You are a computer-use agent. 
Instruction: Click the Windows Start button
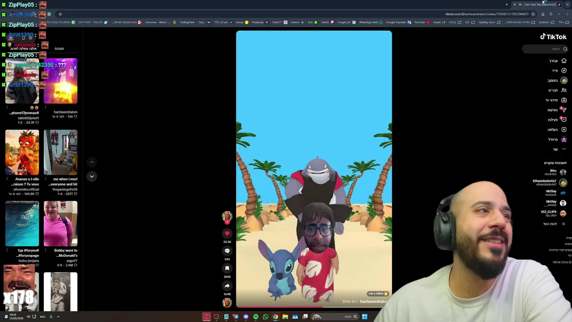[365, 317]
